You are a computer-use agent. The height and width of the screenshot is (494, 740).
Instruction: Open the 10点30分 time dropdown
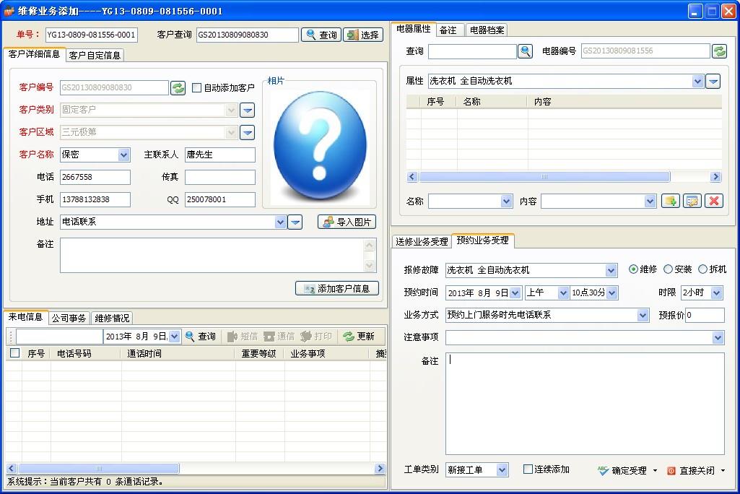point(612,293)
